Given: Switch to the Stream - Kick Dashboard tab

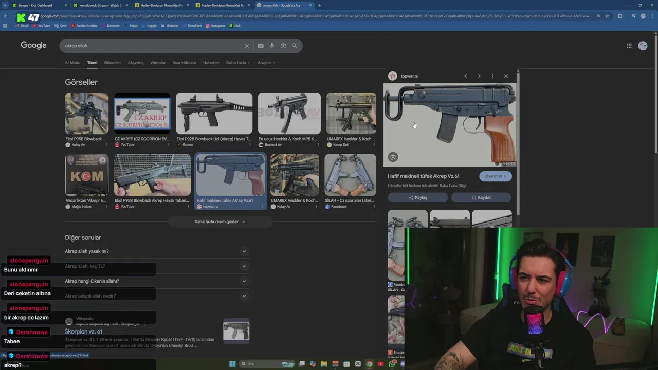Looking at the screenshot, I should [x=40, y=5].
